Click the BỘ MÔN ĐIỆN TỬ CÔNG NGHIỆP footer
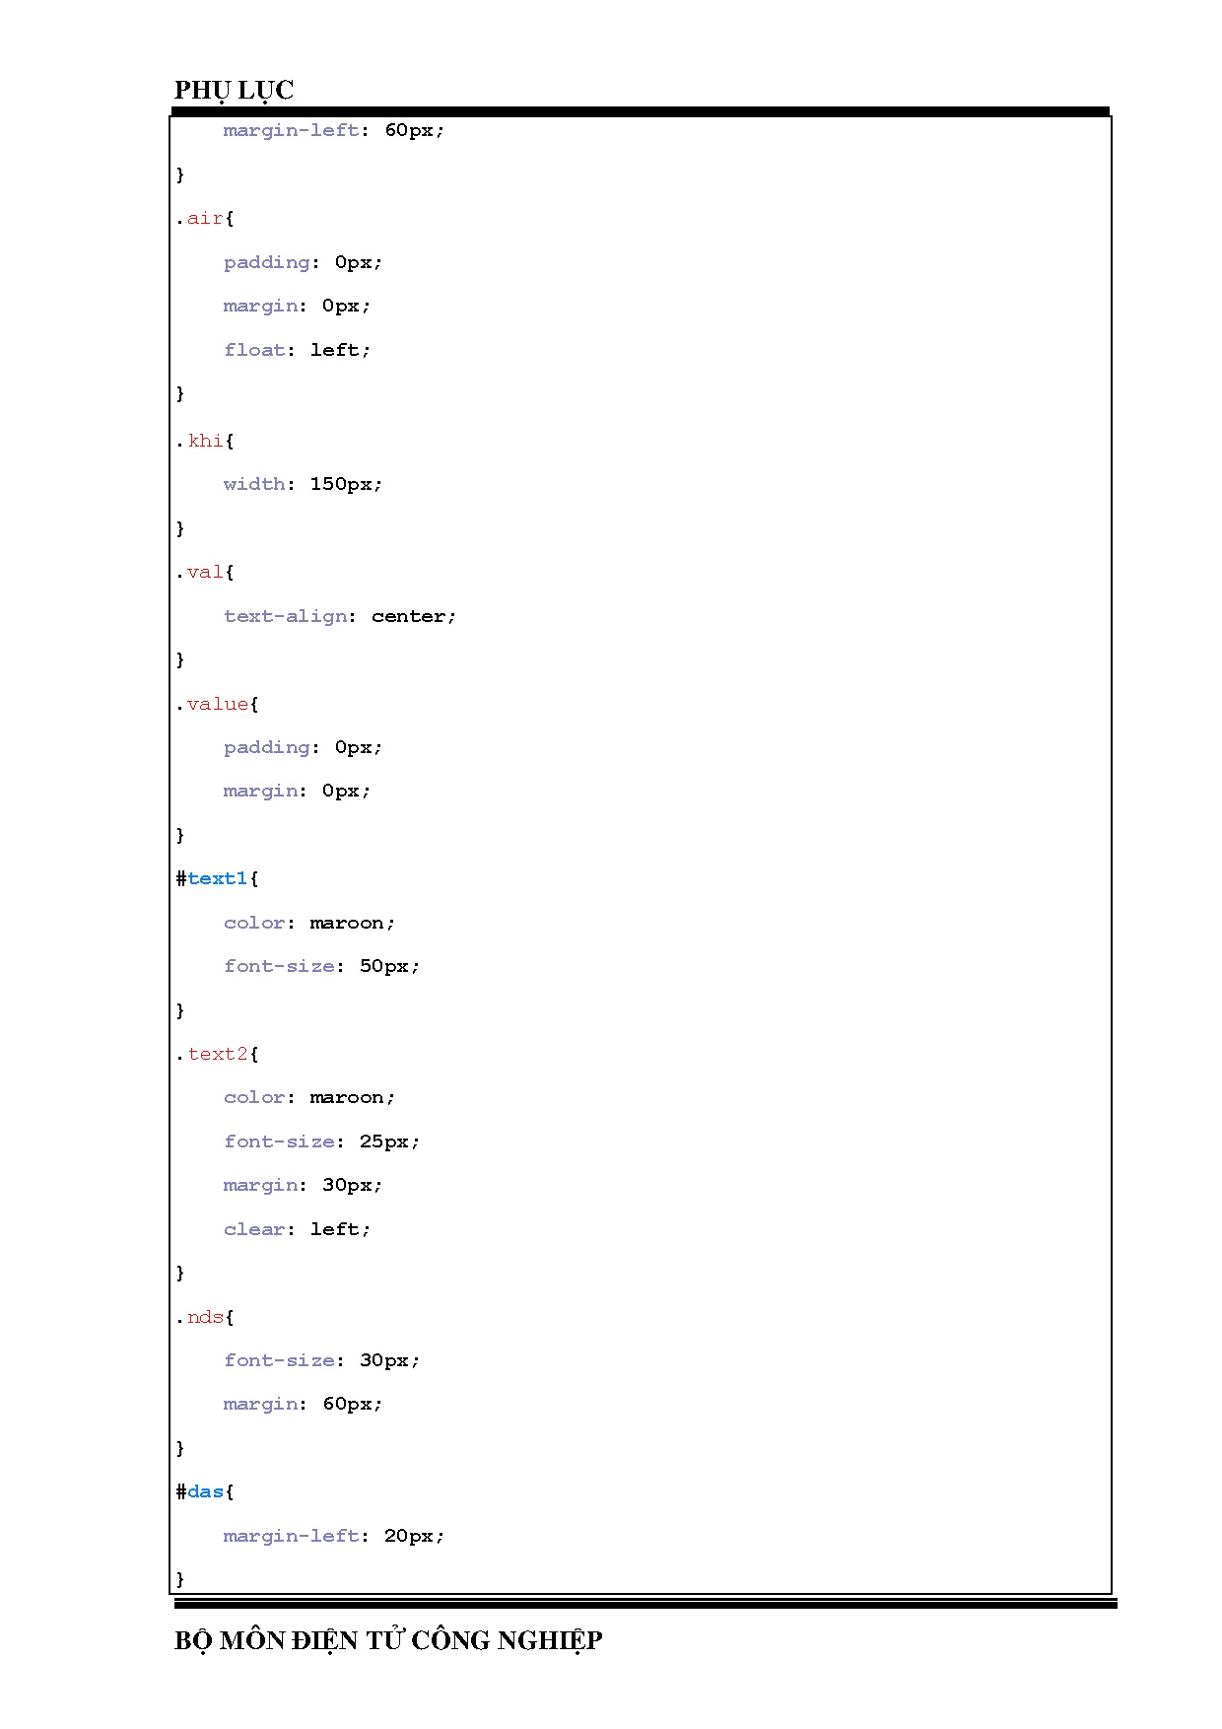The height and width of the screenshot is (1729, 1222). click(387, 1640)
